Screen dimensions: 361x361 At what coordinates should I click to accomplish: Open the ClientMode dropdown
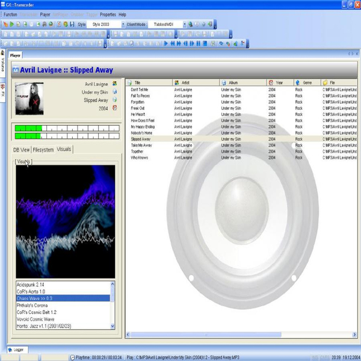pos(185,24)
